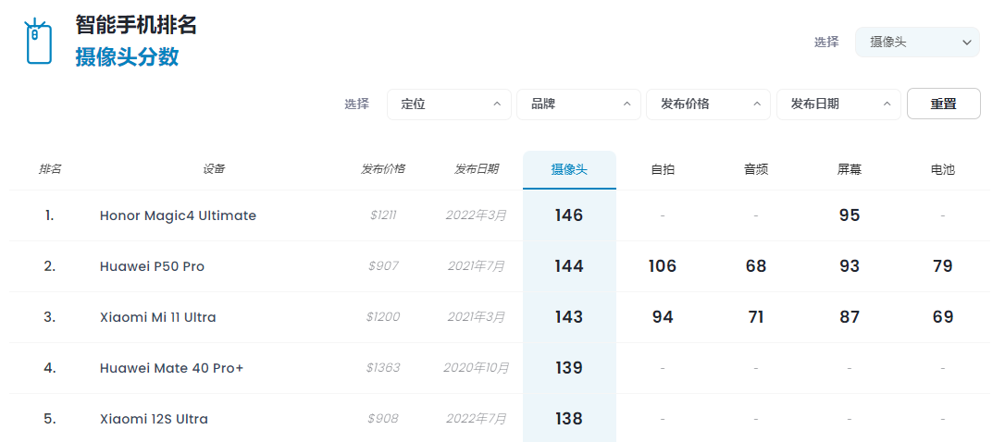Switch to the 自拍 column tab

pyautogui.click(x=663, y=170)
